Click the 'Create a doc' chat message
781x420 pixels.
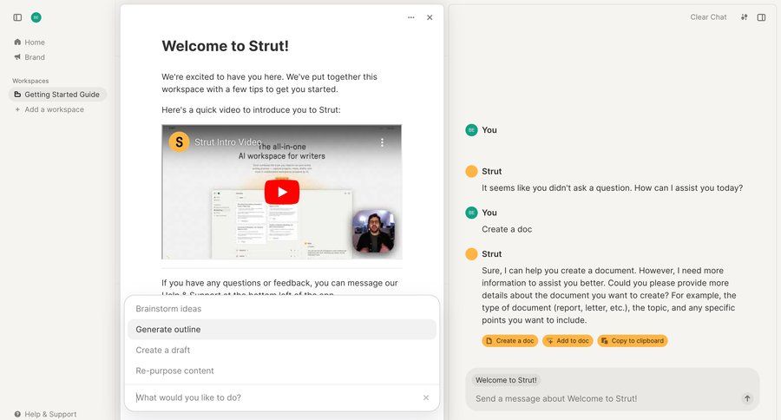[507, 229]
